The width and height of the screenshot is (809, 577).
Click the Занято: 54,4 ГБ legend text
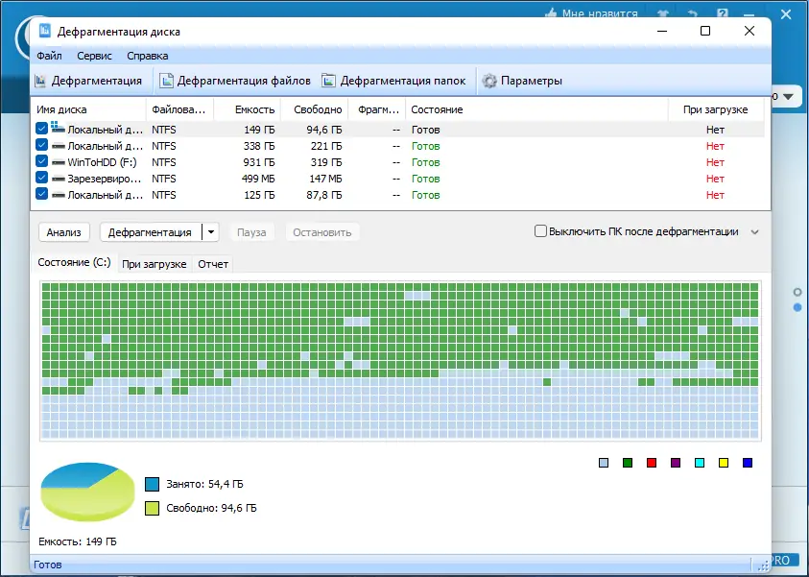pos(204,484)
